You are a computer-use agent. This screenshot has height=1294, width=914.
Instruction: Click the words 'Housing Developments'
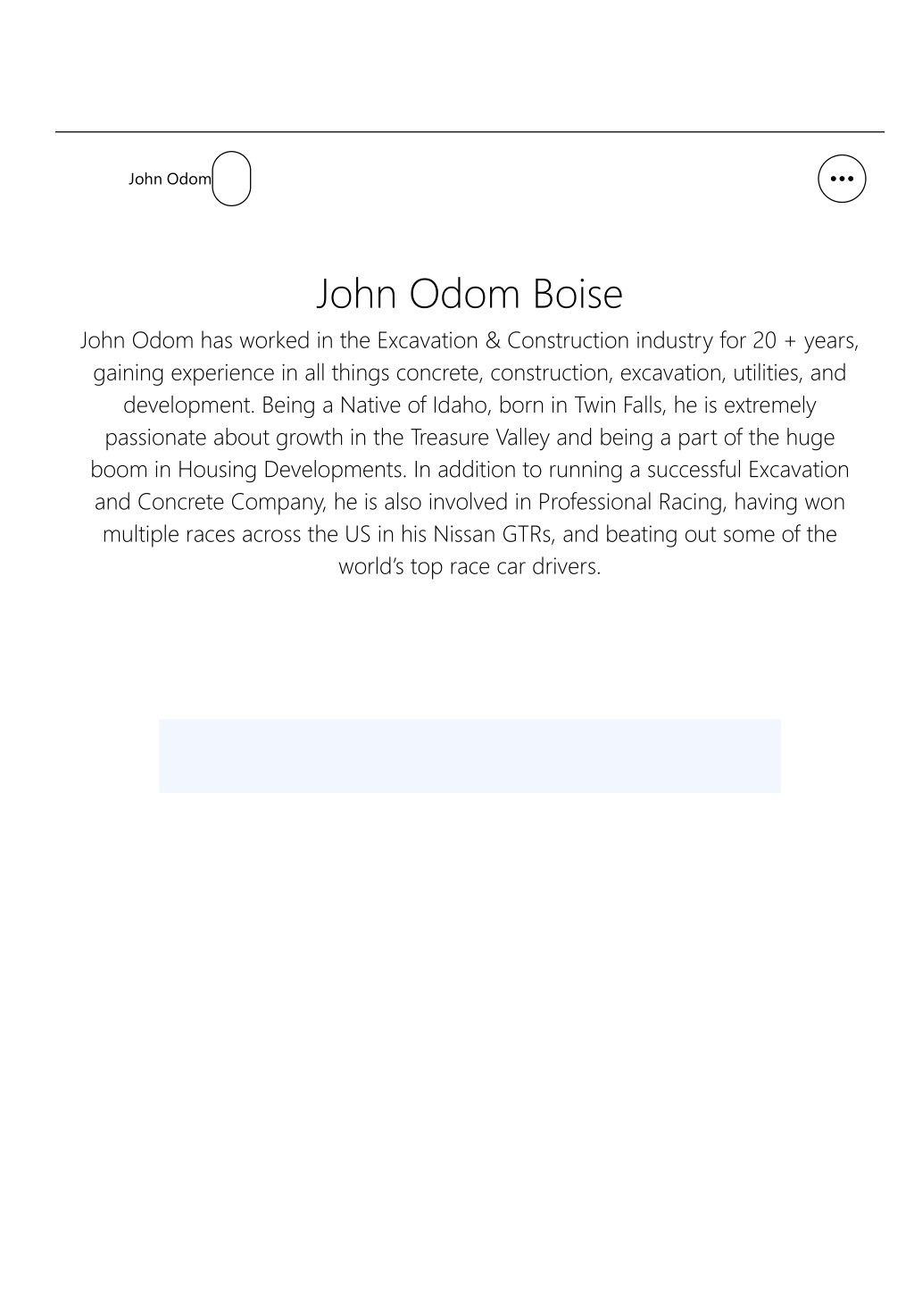click(x=292, y=469)
